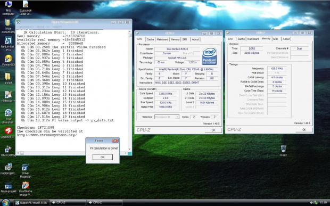
Task: Open the Help(H) menu in Super PI
Action: click(x=57, y=27)
